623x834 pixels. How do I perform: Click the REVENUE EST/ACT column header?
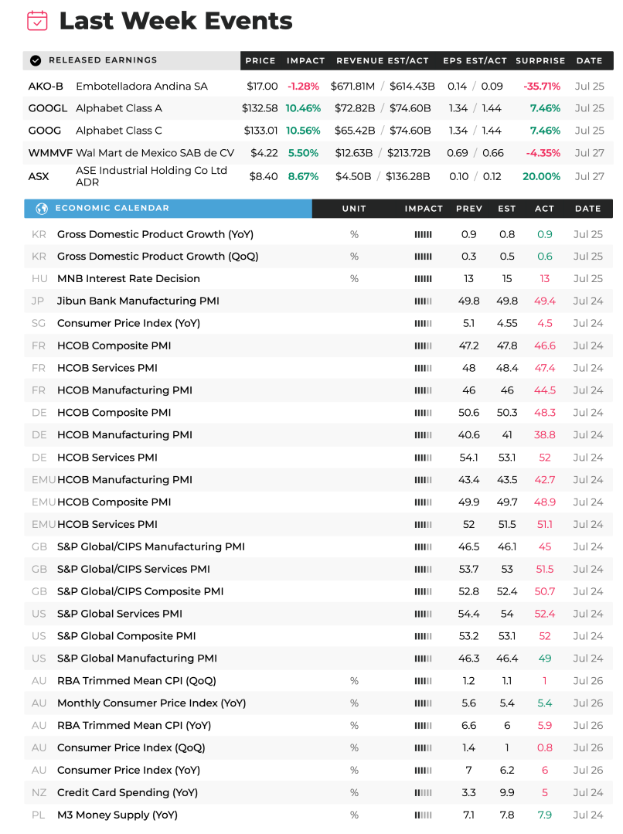(383, 60)
